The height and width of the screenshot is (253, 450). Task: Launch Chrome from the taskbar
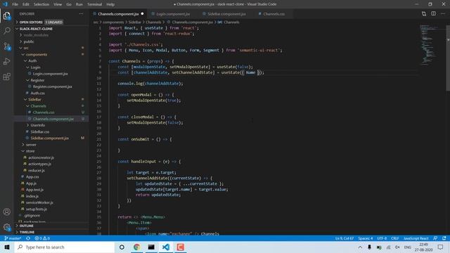(136, 247)
